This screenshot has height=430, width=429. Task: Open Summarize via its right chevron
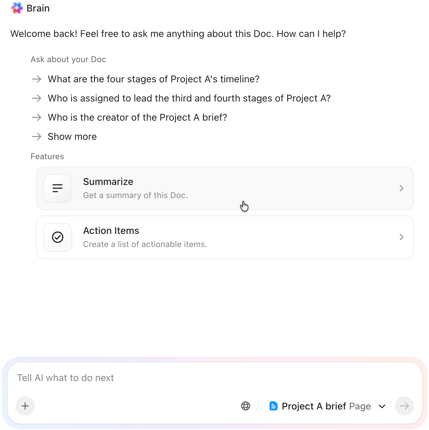pyautogui.click(x=401, y=188)
